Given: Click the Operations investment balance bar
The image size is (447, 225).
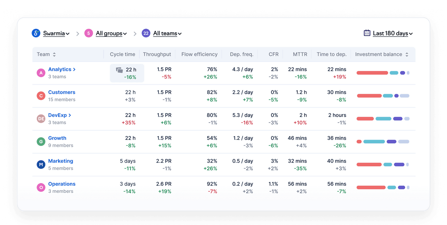Looking at the screenshot, I should point(383,187).
